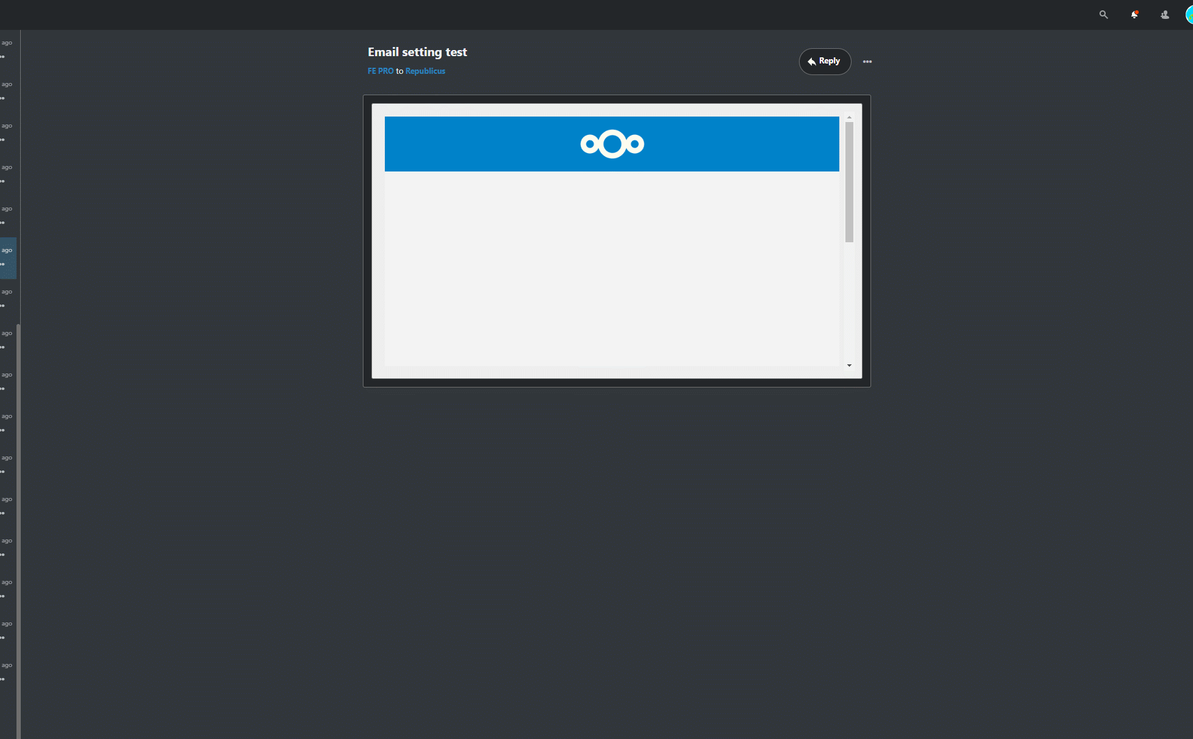This screenshot has height=739, width=1193.
Task: Open the unified search magnifier
Action: tap(1104, 14)
